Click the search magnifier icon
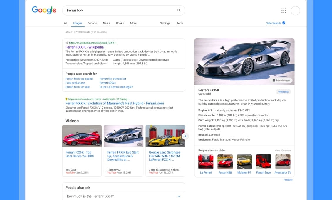The height and width of the screenshot is (200, 332). (179, 10)
